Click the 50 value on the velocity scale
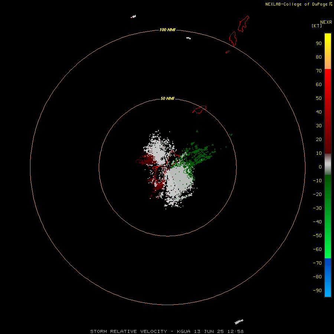 pyautogui.click(x=319, y=98)
